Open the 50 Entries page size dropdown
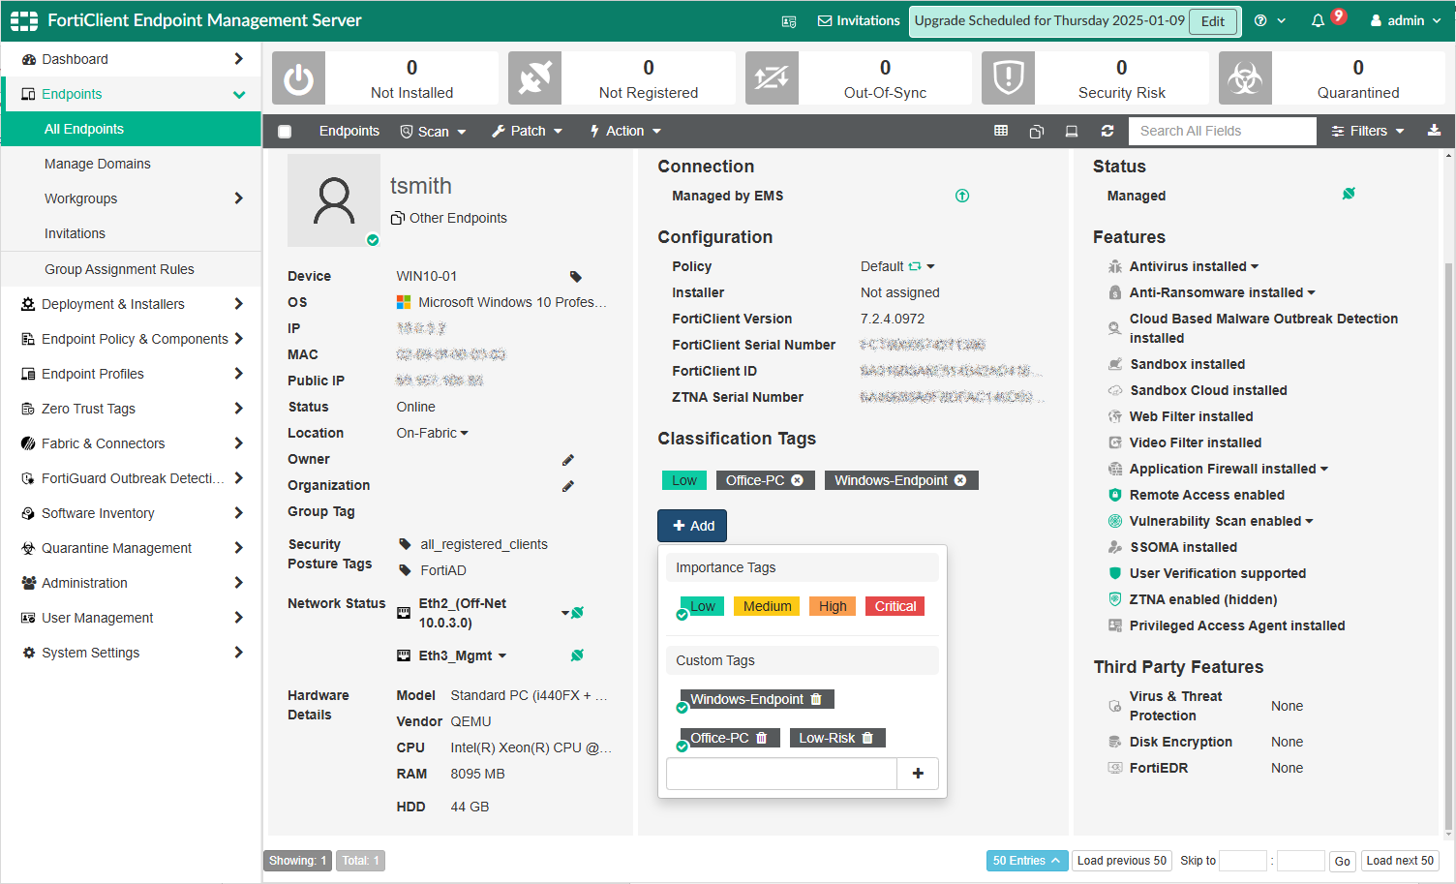The width and height of the screenshot is (1456, 884). click(1026, 861)
